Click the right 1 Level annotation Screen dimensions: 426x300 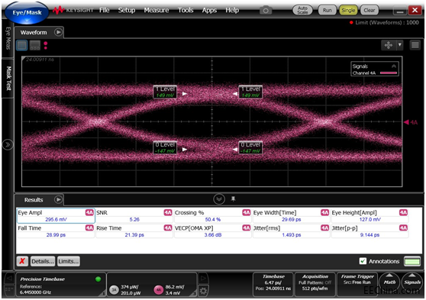pyautogui.click(x=250, y=92)
